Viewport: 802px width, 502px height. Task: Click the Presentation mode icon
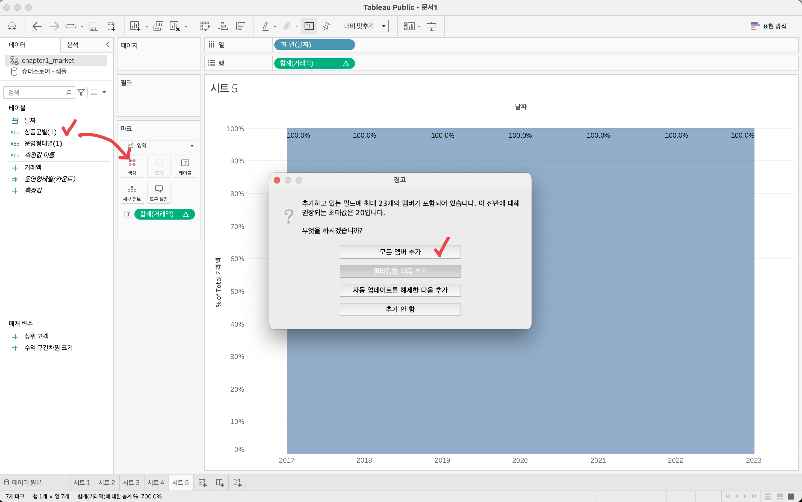pyautogui.click(x=431, y=26)
